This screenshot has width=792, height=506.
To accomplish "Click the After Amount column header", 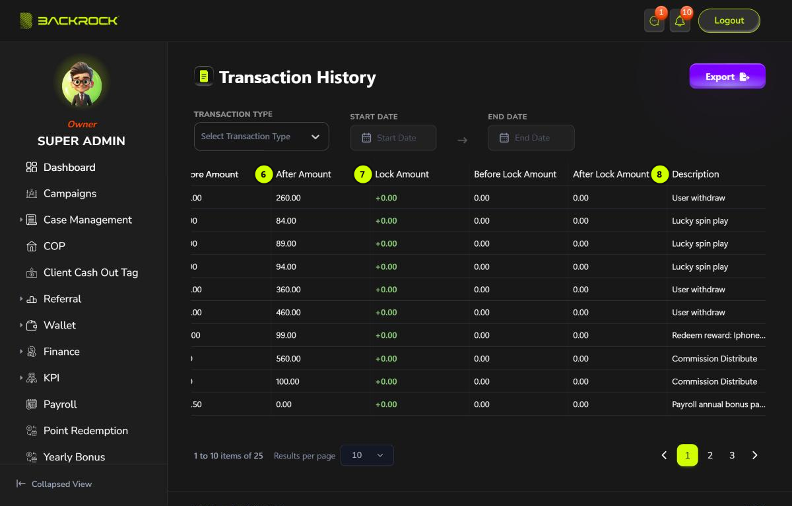I will point(304,174).
